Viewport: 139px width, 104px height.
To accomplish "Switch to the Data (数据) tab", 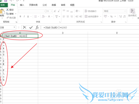I will [x=54, y=5].
